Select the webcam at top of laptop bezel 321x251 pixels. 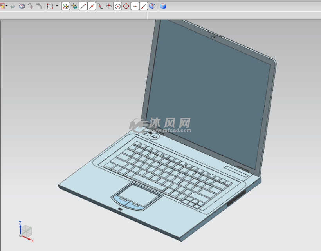point(214,37)
